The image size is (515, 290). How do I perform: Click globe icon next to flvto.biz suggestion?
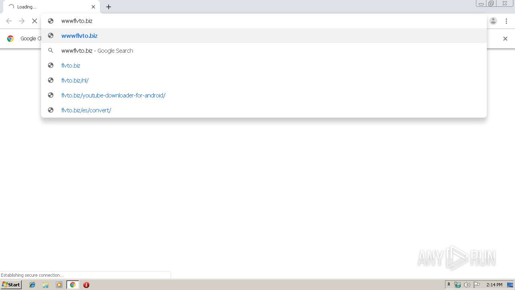51,66
